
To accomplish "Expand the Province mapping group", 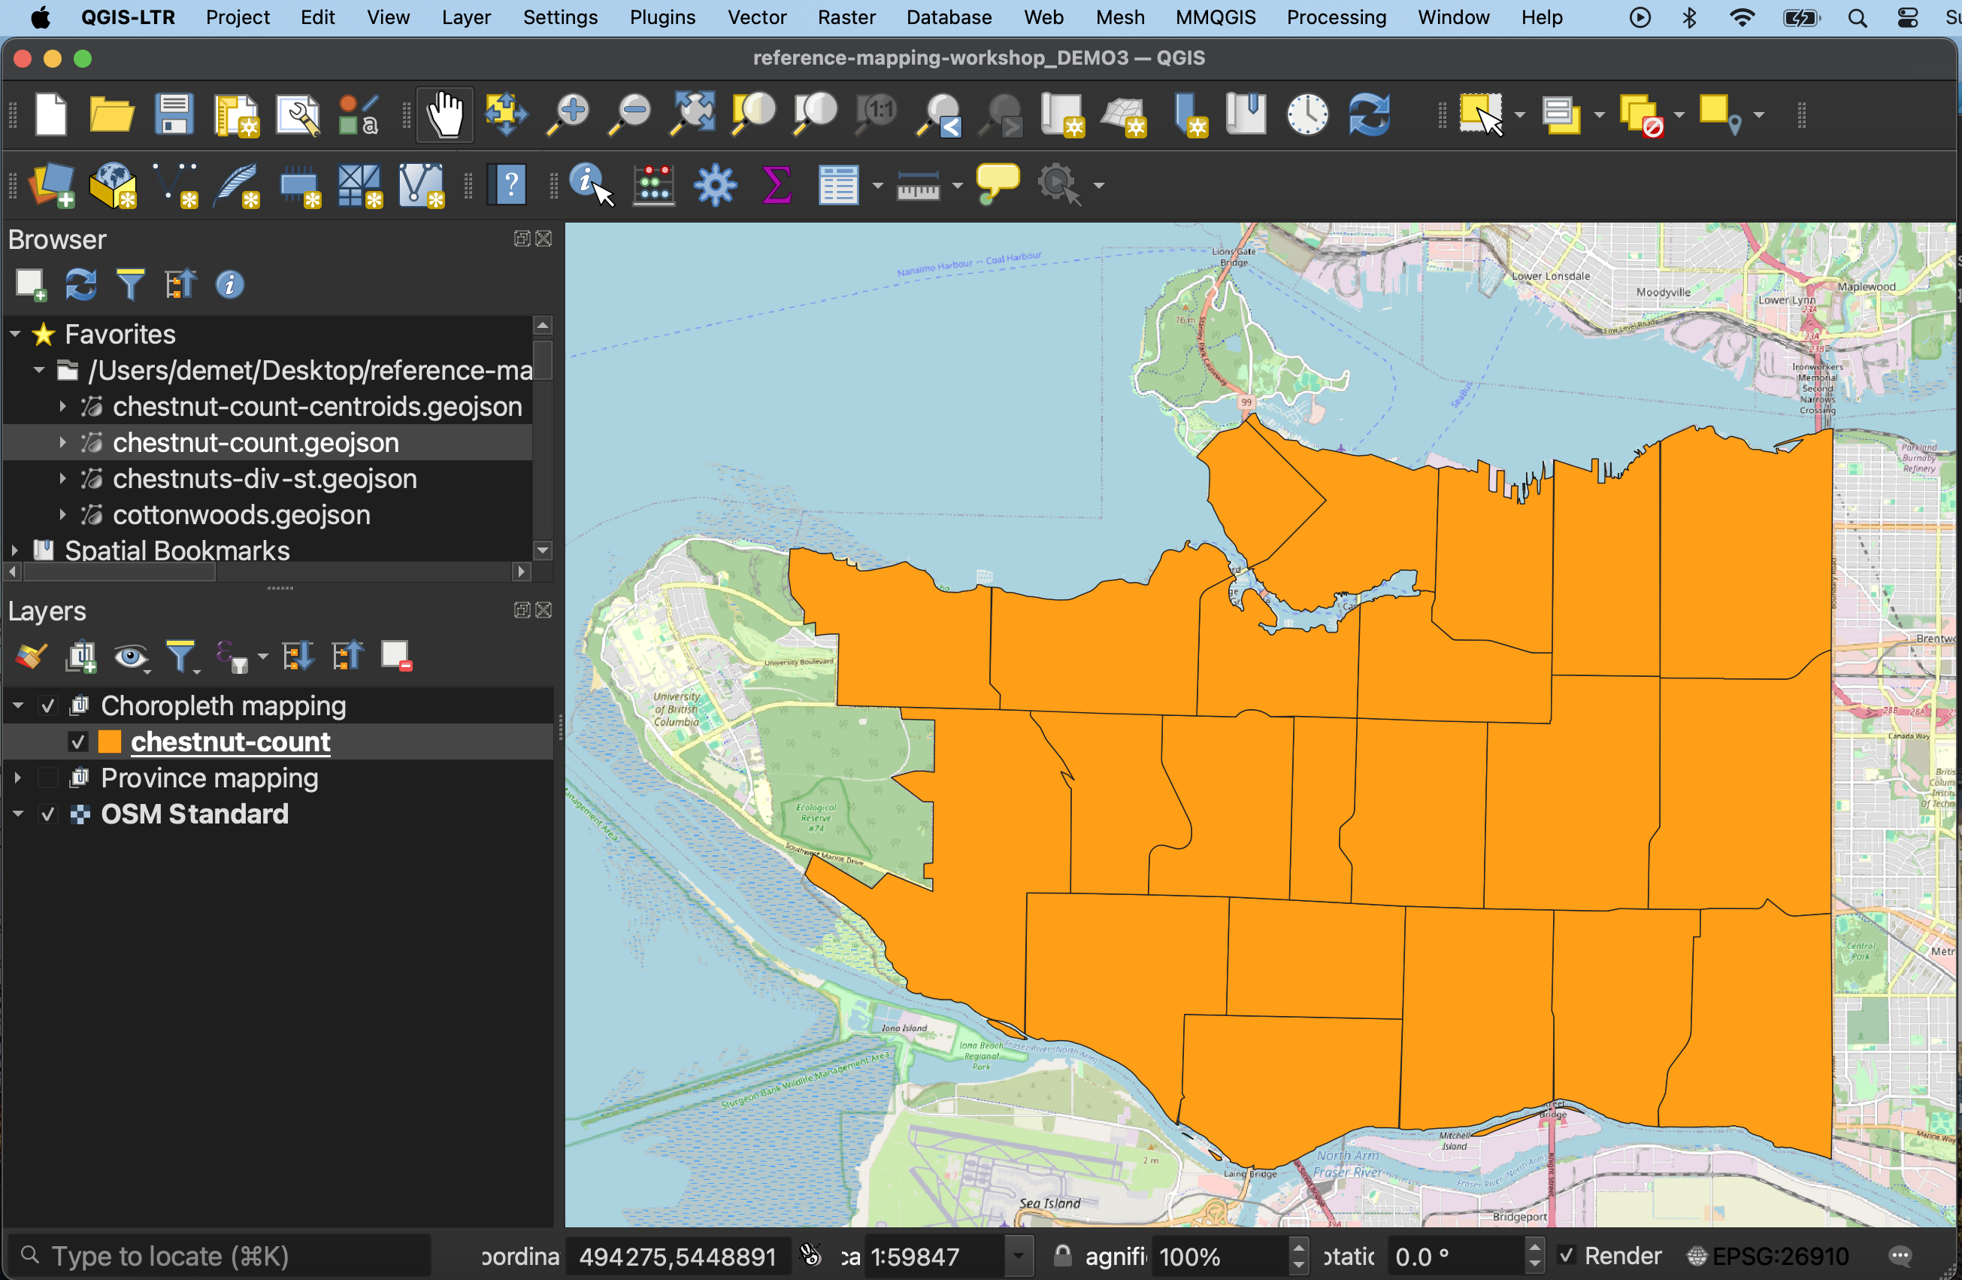I will [17, 778].
